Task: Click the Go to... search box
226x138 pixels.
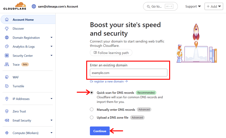Action: tap(160, 6)
